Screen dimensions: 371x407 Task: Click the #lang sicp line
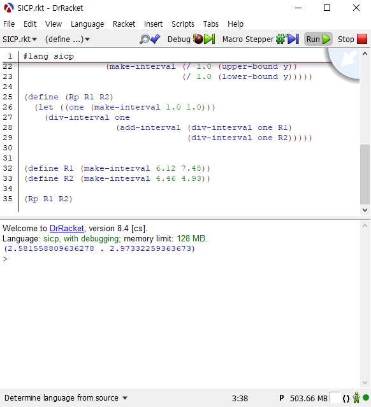tap(48, 56)
